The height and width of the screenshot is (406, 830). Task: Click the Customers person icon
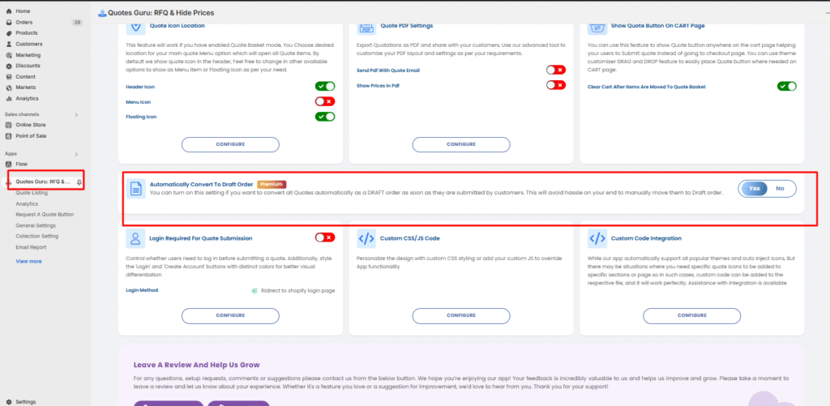[x=9, y=44]
